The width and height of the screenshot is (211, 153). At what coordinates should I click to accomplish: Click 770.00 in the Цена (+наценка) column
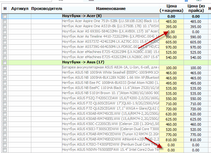(171, 135)
